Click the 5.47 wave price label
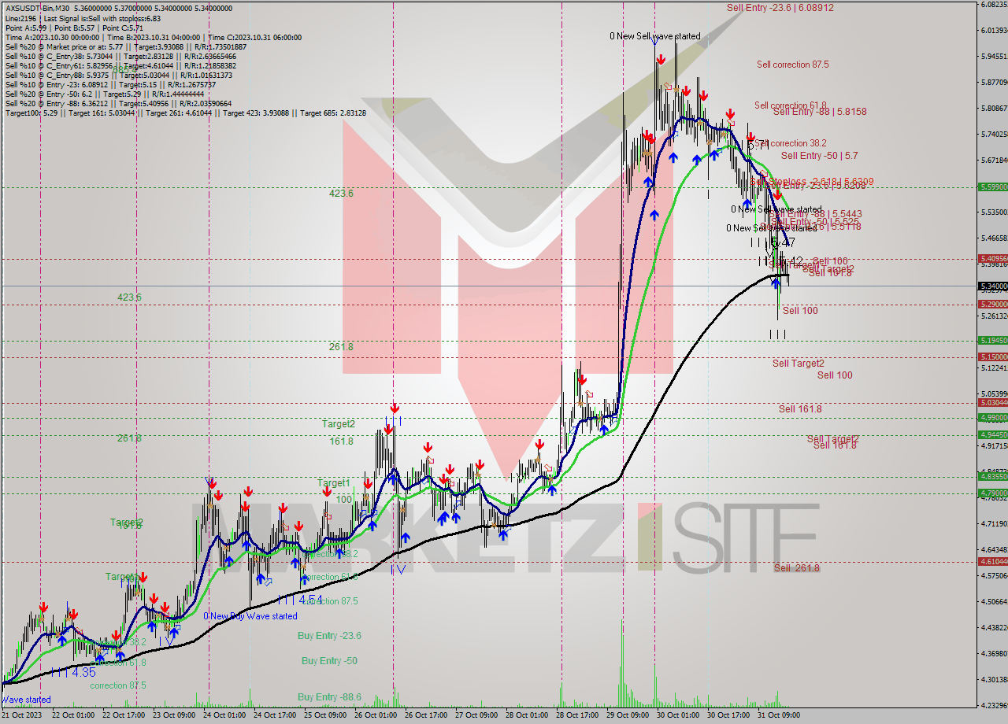Screen dimensions: 1008x724 (x=783, y=243)
